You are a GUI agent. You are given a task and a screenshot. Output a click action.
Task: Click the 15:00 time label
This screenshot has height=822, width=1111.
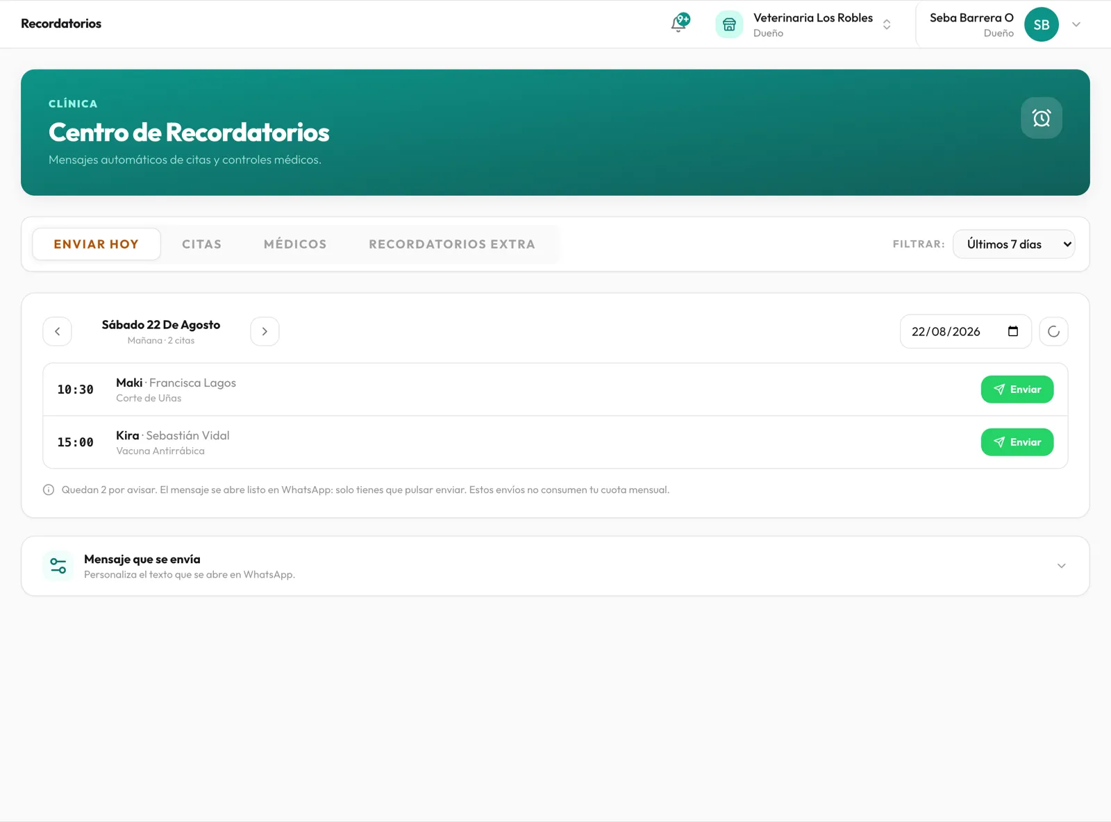[75, 442]
